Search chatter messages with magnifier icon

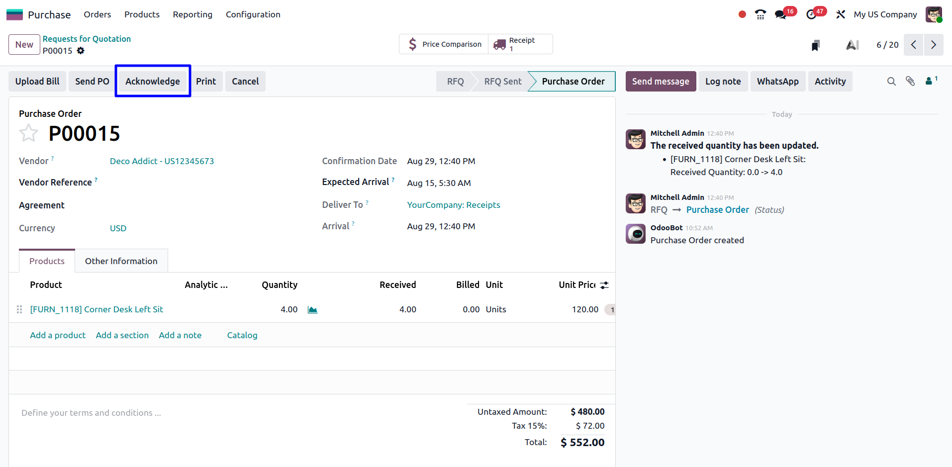[891, 81]
